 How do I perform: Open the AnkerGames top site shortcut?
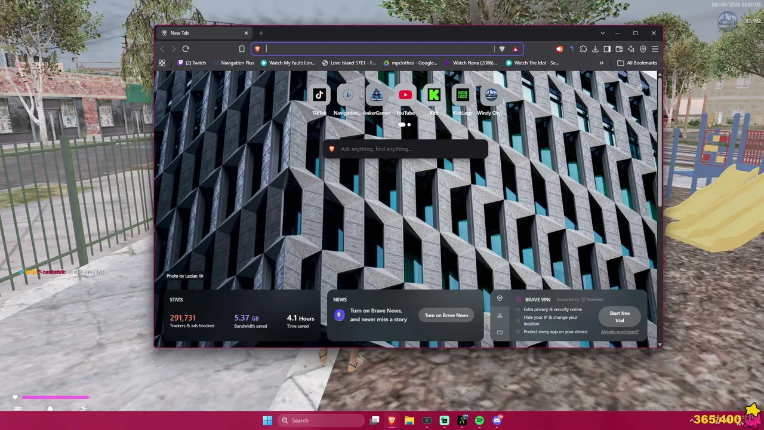pos(377,94)
